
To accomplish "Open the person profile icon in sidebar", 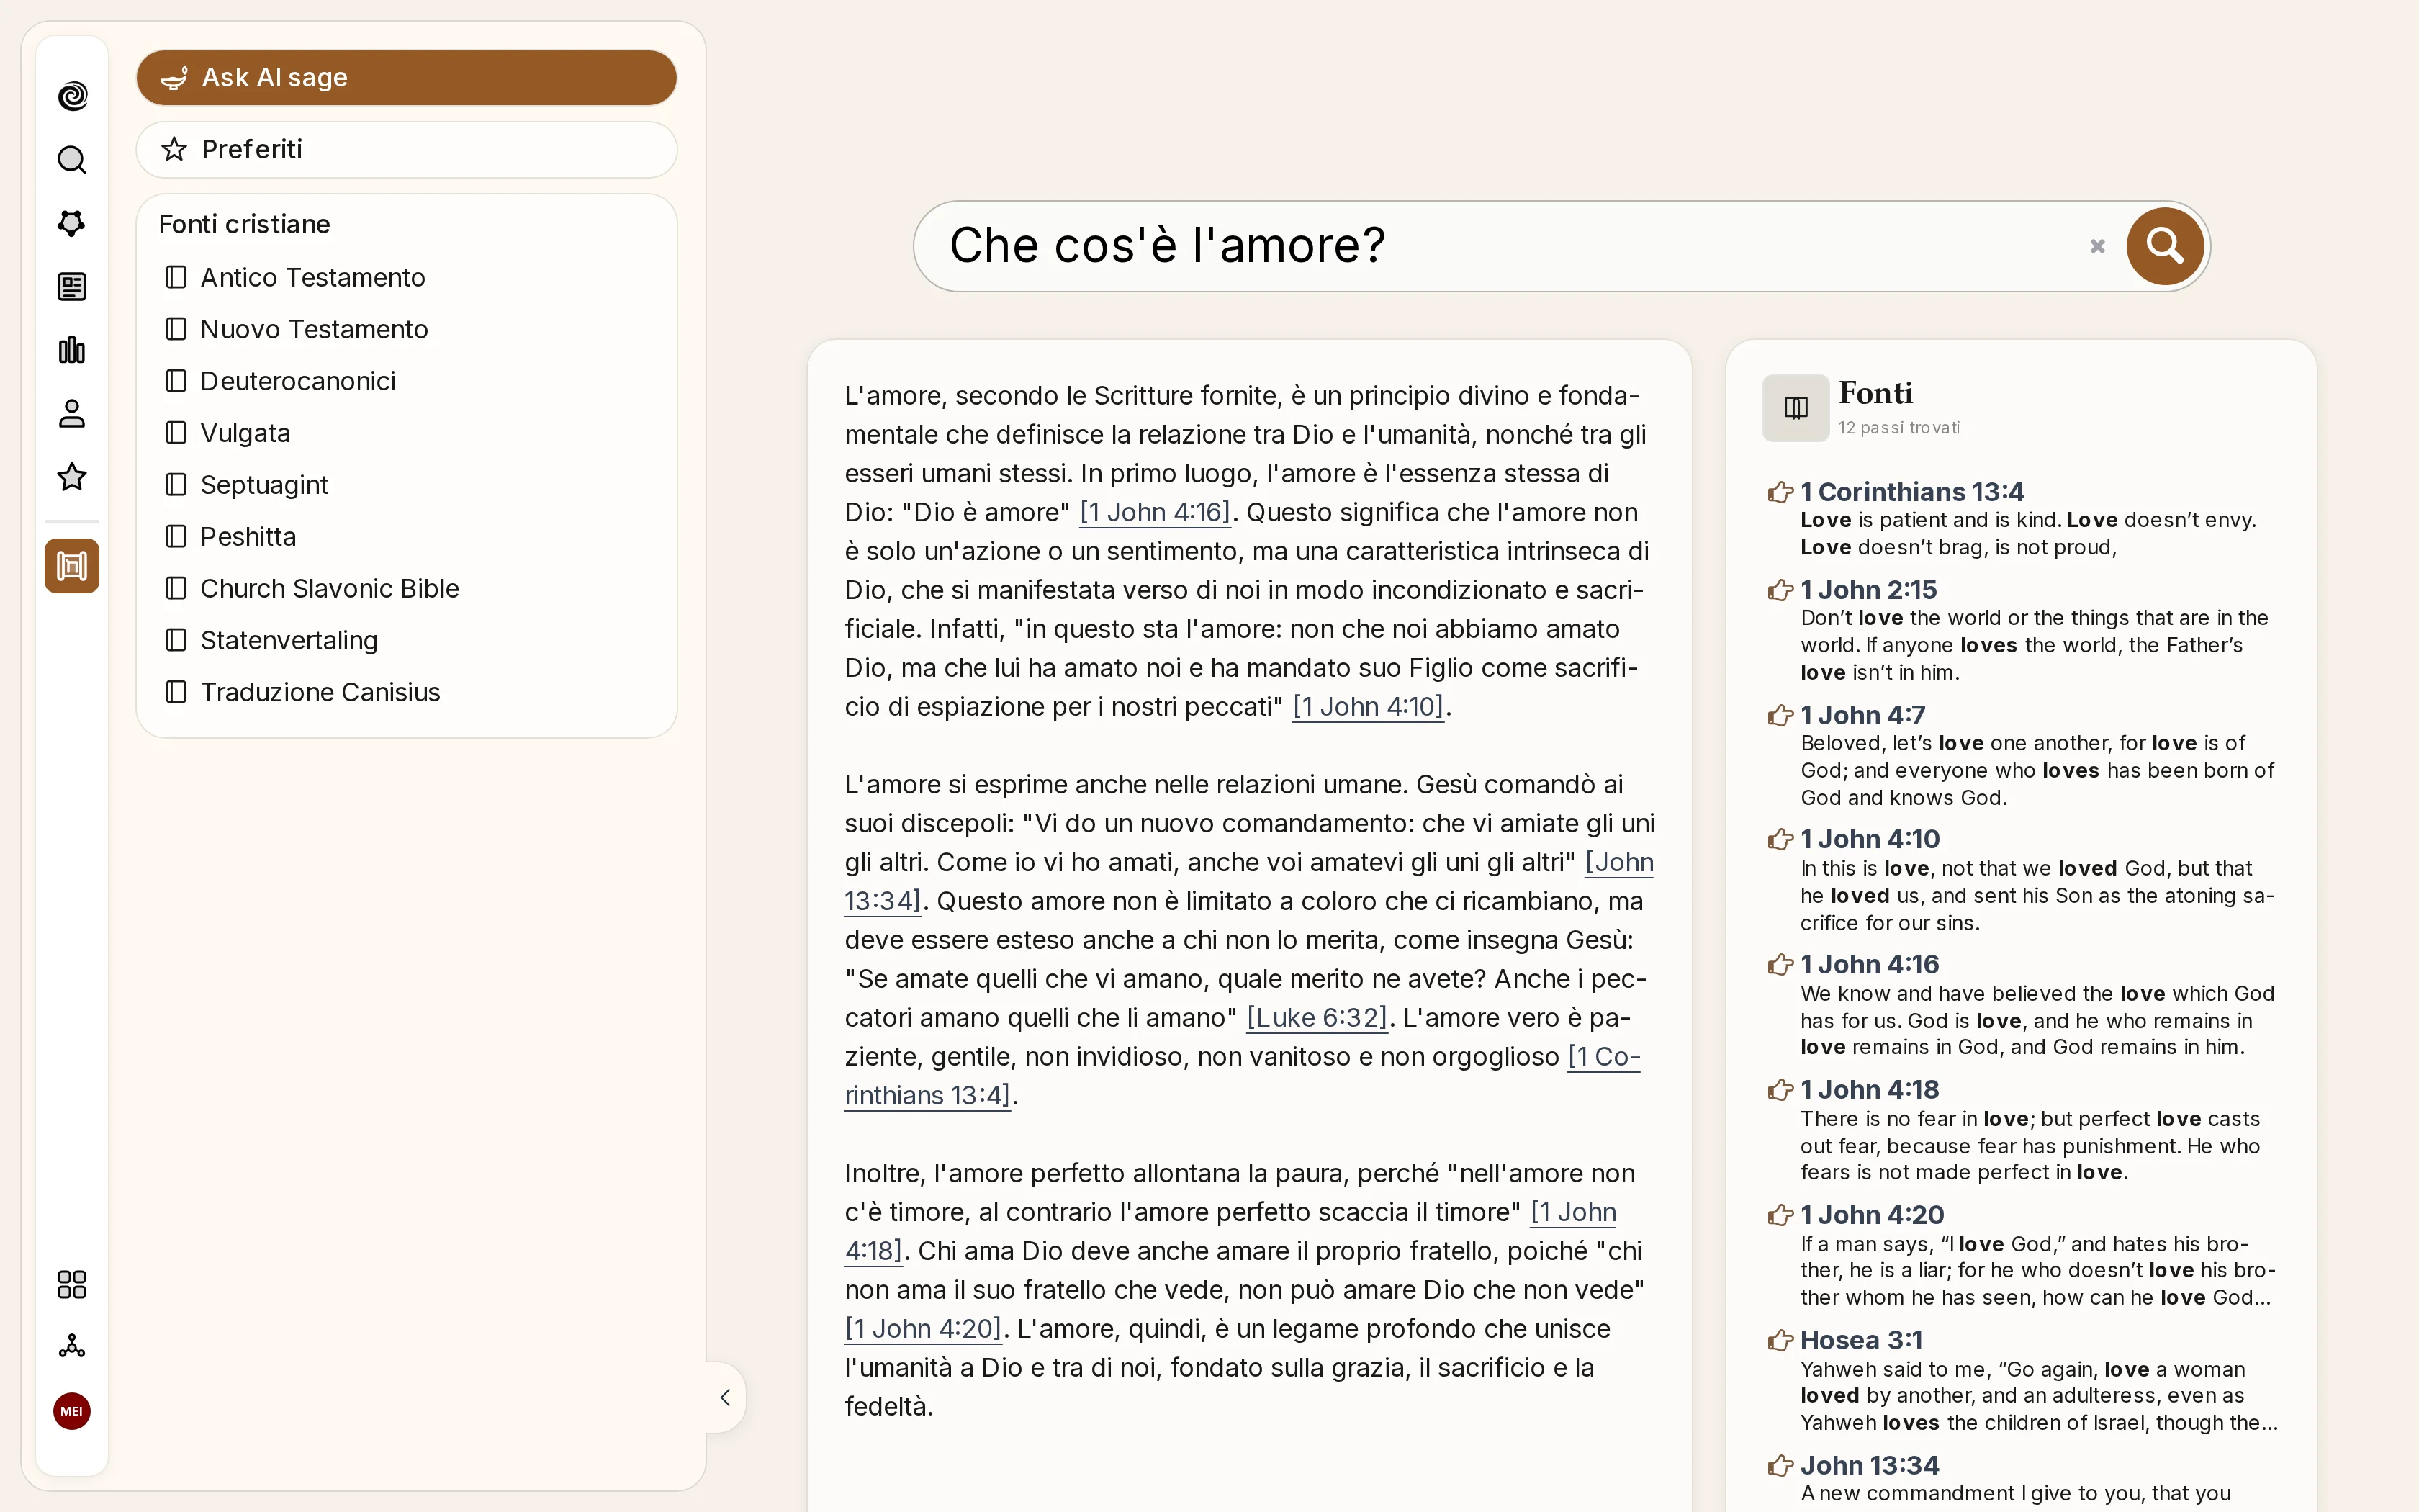I will click(x=72, y=414).
